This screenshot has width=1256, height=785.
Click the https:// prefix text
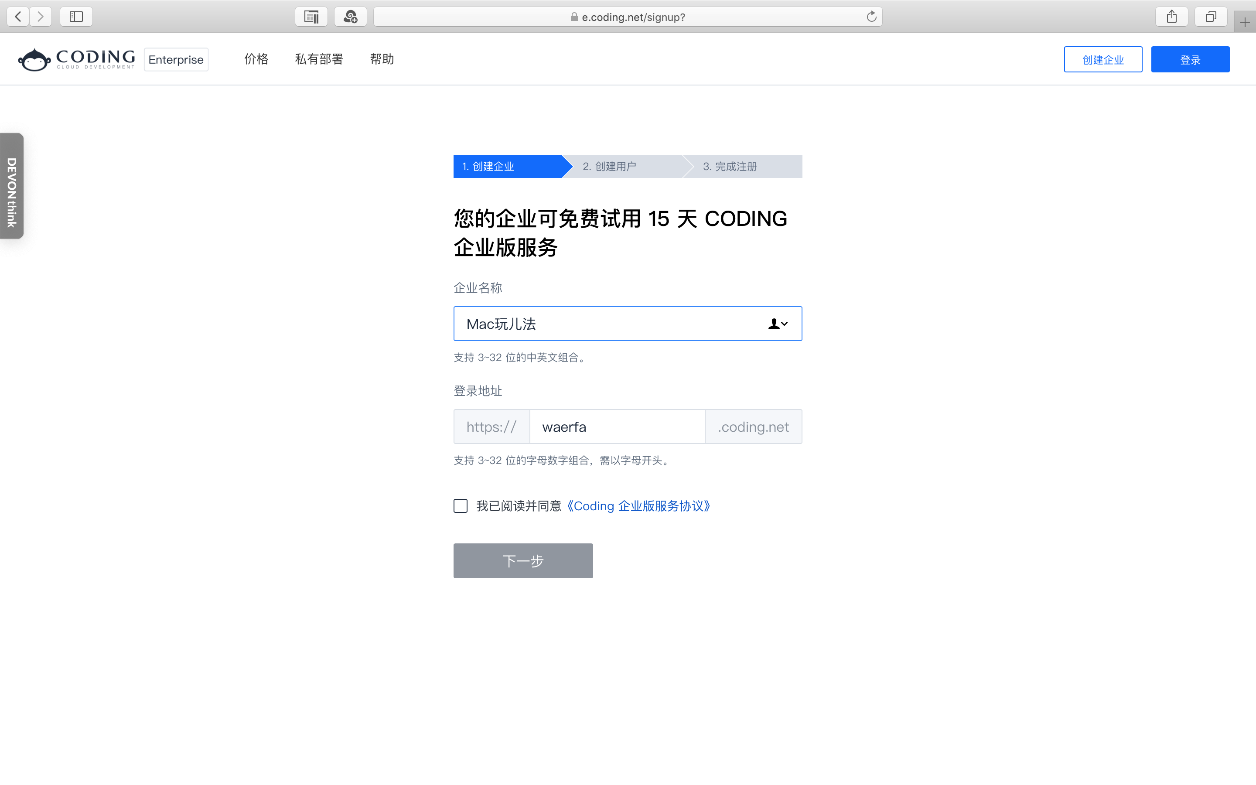coord(491,427)
